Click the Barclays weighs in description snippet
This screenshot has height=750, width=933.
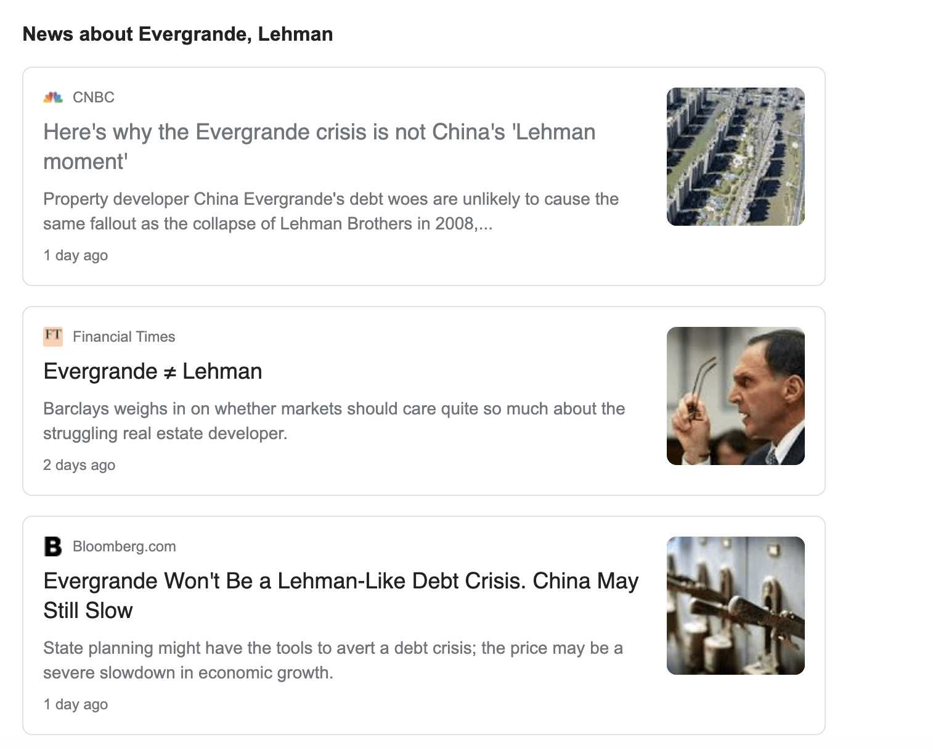[333, 421]
